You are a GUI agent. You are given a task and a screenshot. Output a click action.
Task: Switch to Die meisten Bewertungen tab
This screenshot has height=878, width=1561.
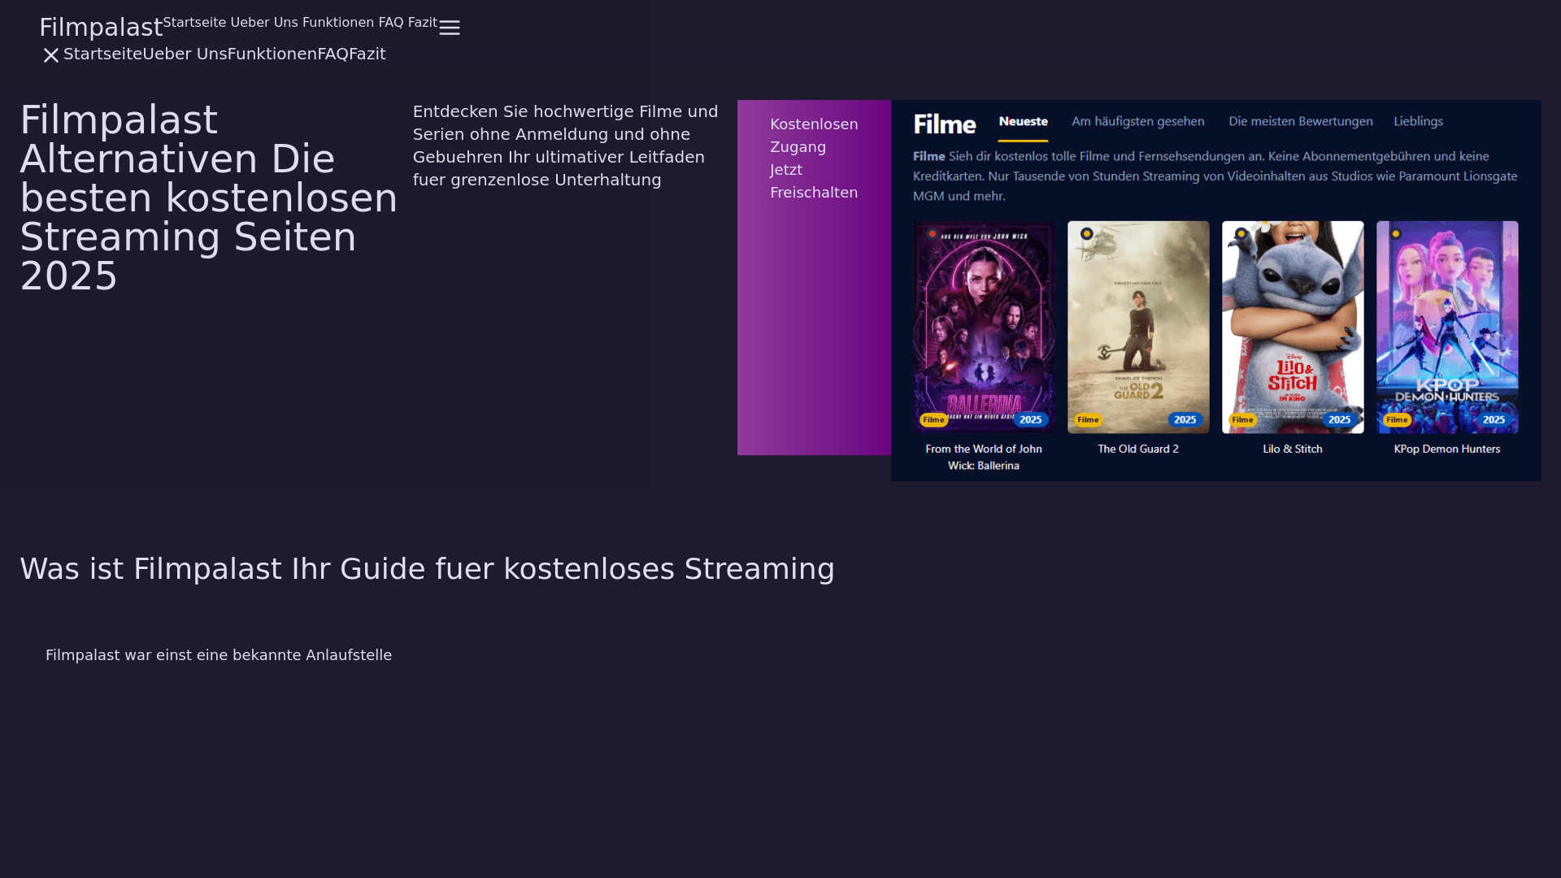coord(1301,121)
